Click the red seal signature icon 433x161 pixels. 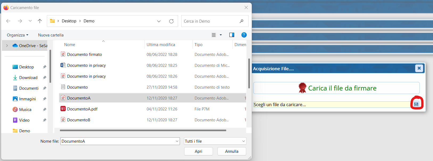pyautogui.click(x=302, y=88)
